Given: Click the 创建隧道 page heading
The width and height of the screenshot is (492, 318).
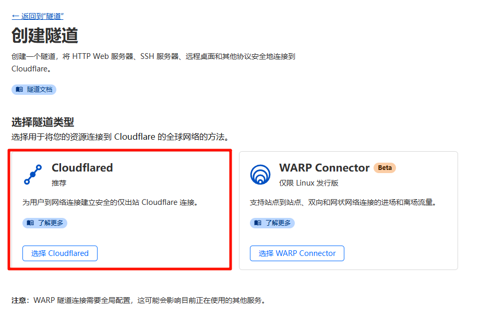Looking at the screenshot, I should [x=45, y=35].
